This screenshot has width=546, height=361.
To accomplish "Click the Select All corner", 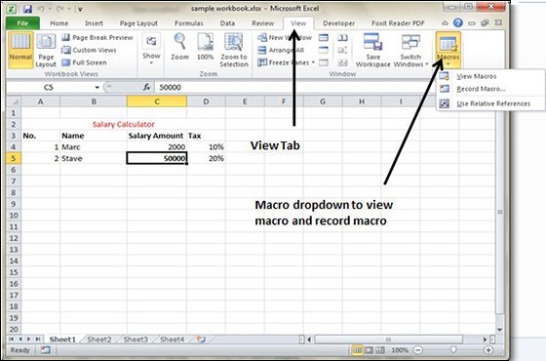I will [x=15, y=101].
